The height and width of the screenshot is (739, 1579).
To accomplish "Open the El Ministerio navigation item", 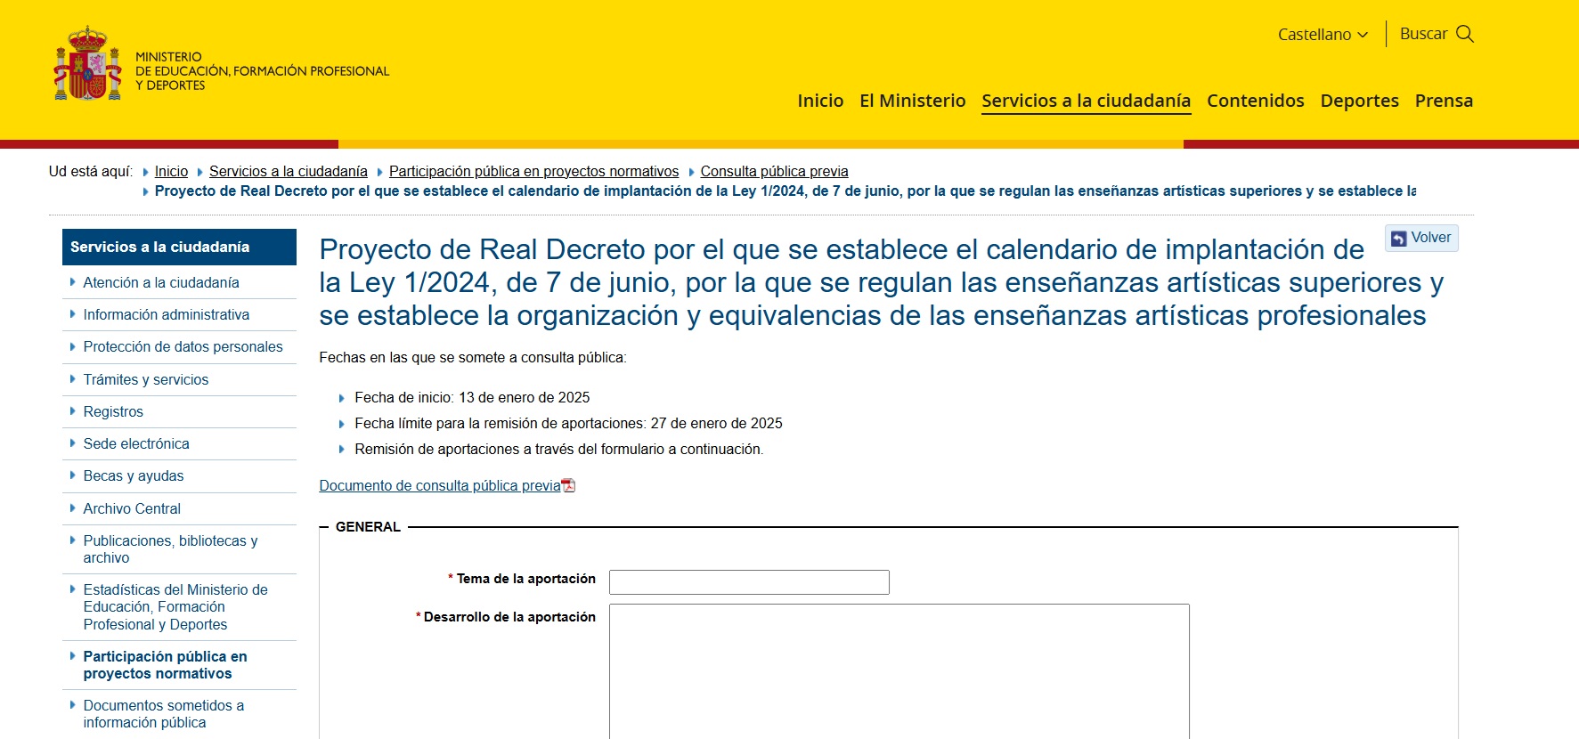I will tap(912, 101).
